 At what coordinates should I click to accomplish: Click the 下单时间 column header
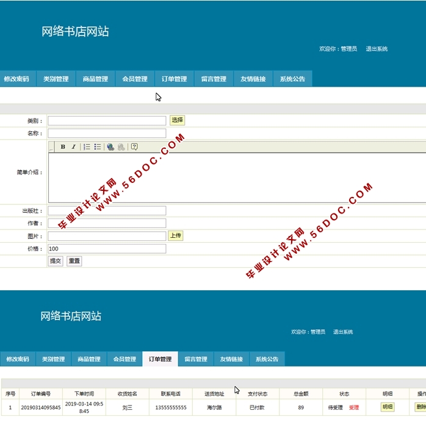pos(84,394)
